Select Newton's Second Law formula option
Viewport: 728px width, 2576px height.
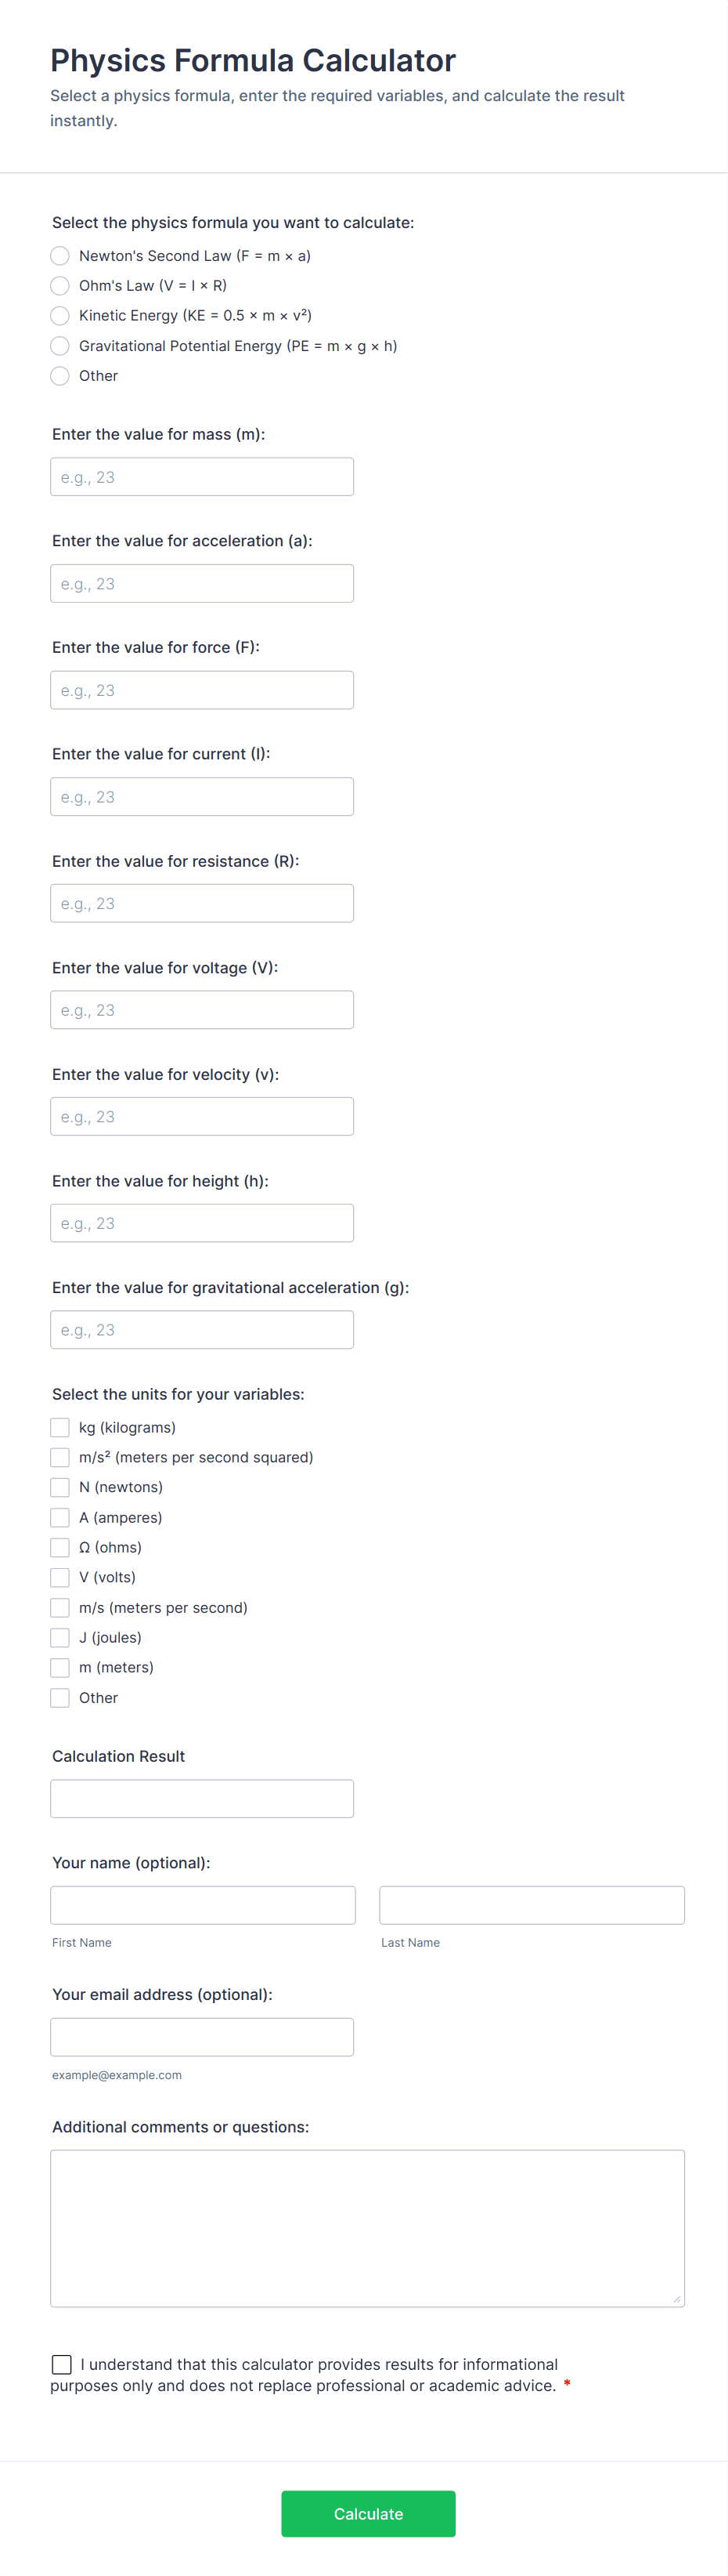coord(59,255)
